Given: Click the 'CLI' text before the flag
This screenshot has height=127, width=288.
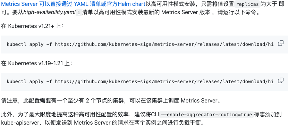Looking at the screenshot, I should click(x=155, y=115).
